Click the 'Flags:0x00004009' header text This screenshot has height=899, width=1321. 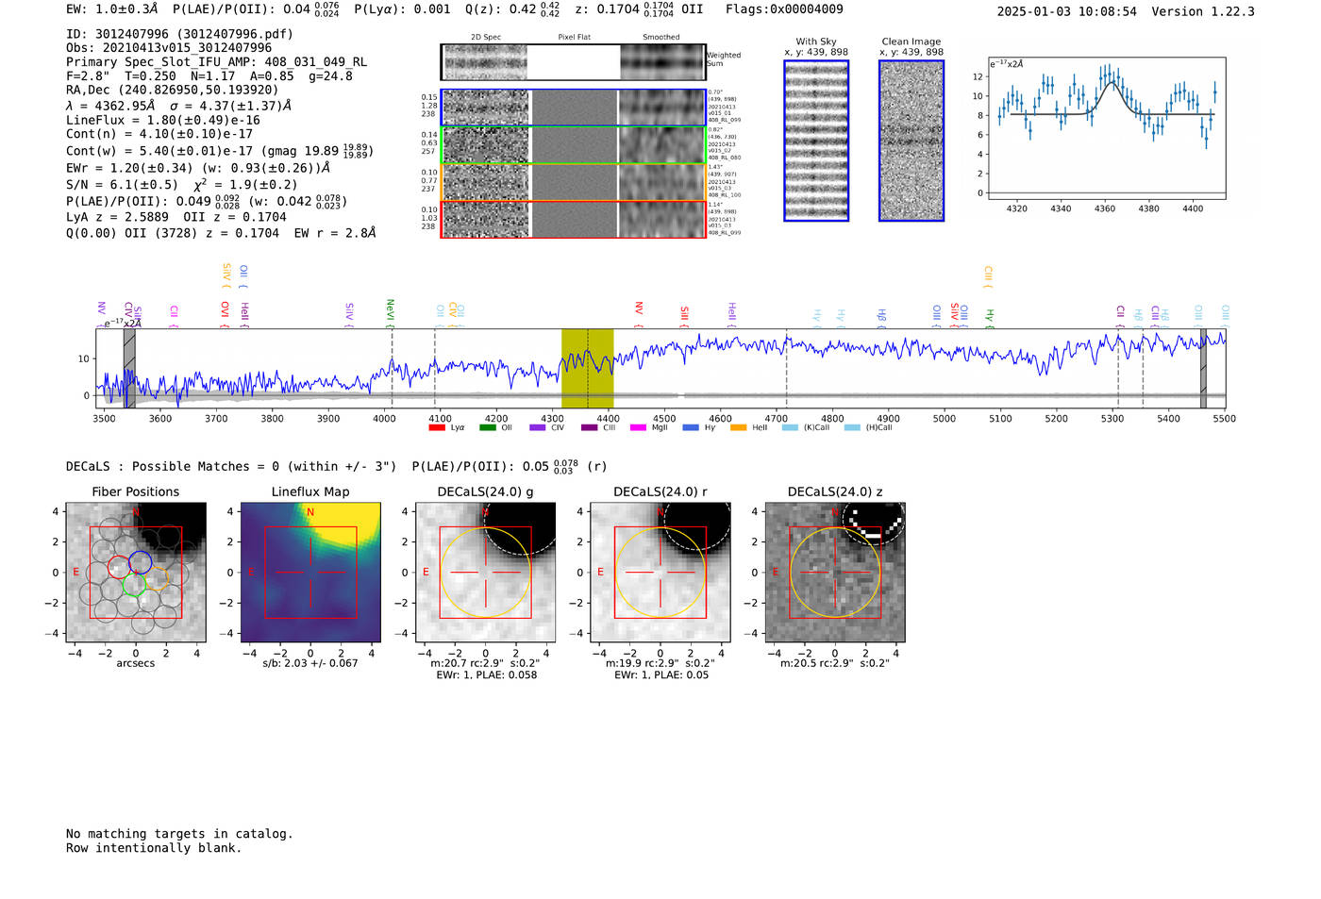tap(784, 9)
